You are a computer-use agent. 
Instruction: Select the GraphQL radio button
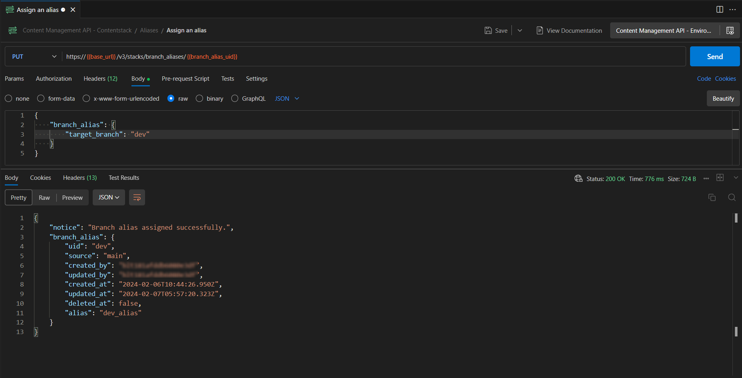point(235,98)
